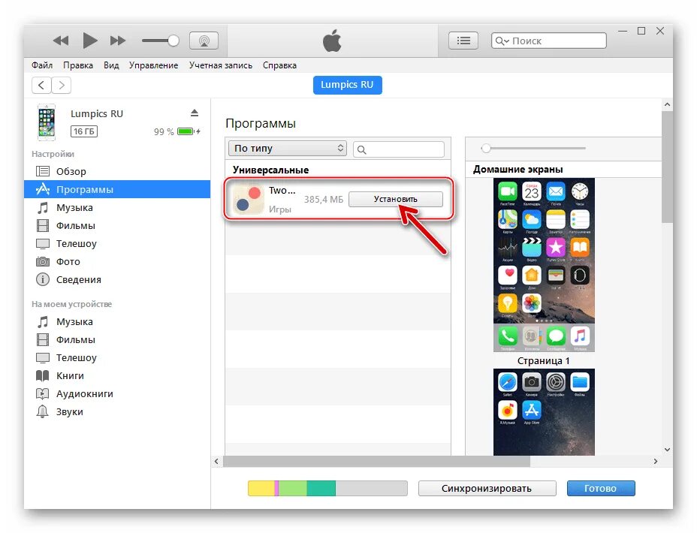Expand the По типу sort dropdown

click(x=288, y=149)
